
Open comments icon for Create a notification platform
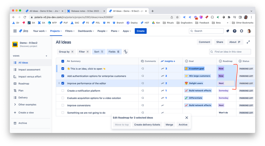click(x=143, y=91)
